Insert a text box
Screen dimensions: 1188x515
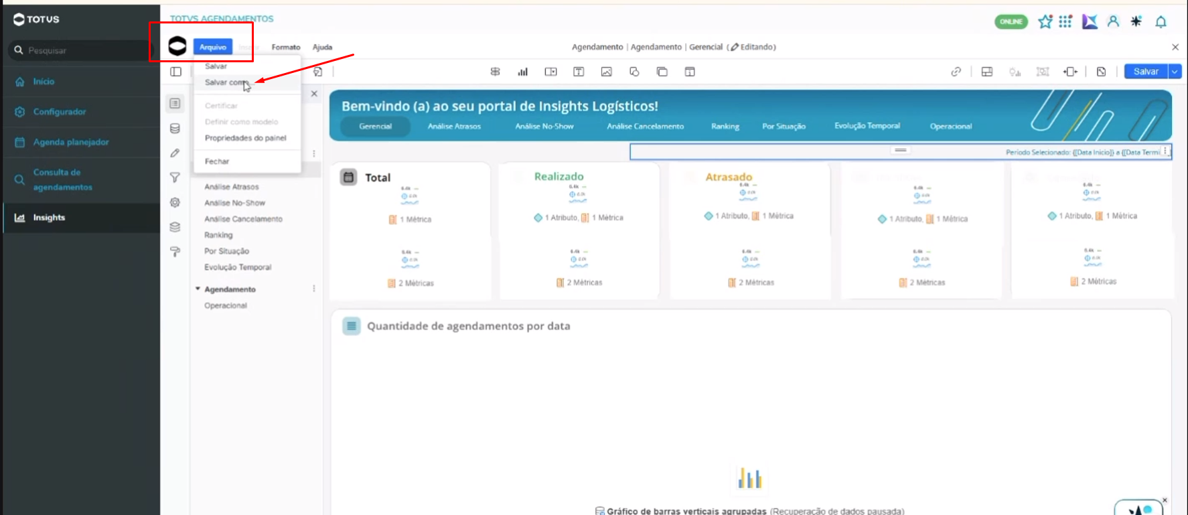[x=579, y=72]
